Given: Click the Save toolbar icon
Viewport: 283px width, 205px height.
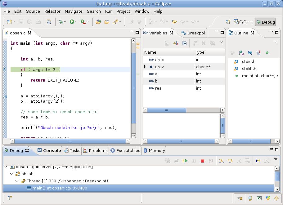Looking at the screenshot, I should pyautogui.click(x=21, y=22).
